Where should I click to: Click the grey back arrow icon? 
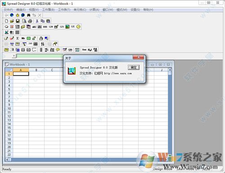[6, 15]
